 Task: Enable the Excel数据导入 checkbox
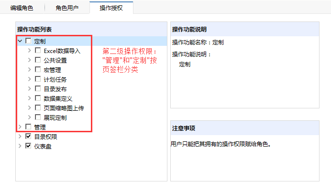coord(38,51)
